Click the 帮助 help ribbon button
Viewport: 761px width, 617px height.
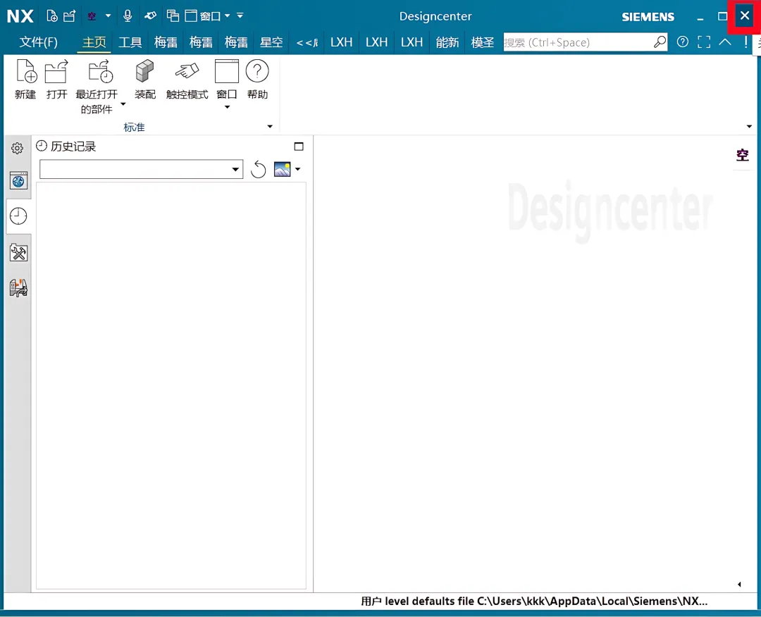tap(257, 79)
